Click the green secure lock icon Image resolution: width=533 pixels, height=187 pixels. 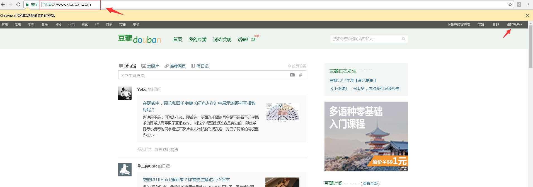(27, 4)
